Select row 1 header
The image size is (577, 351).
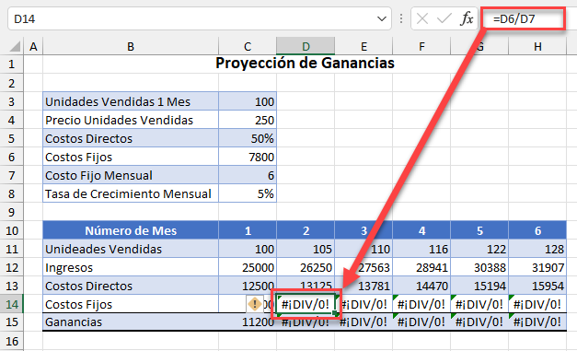coord(12,64)
